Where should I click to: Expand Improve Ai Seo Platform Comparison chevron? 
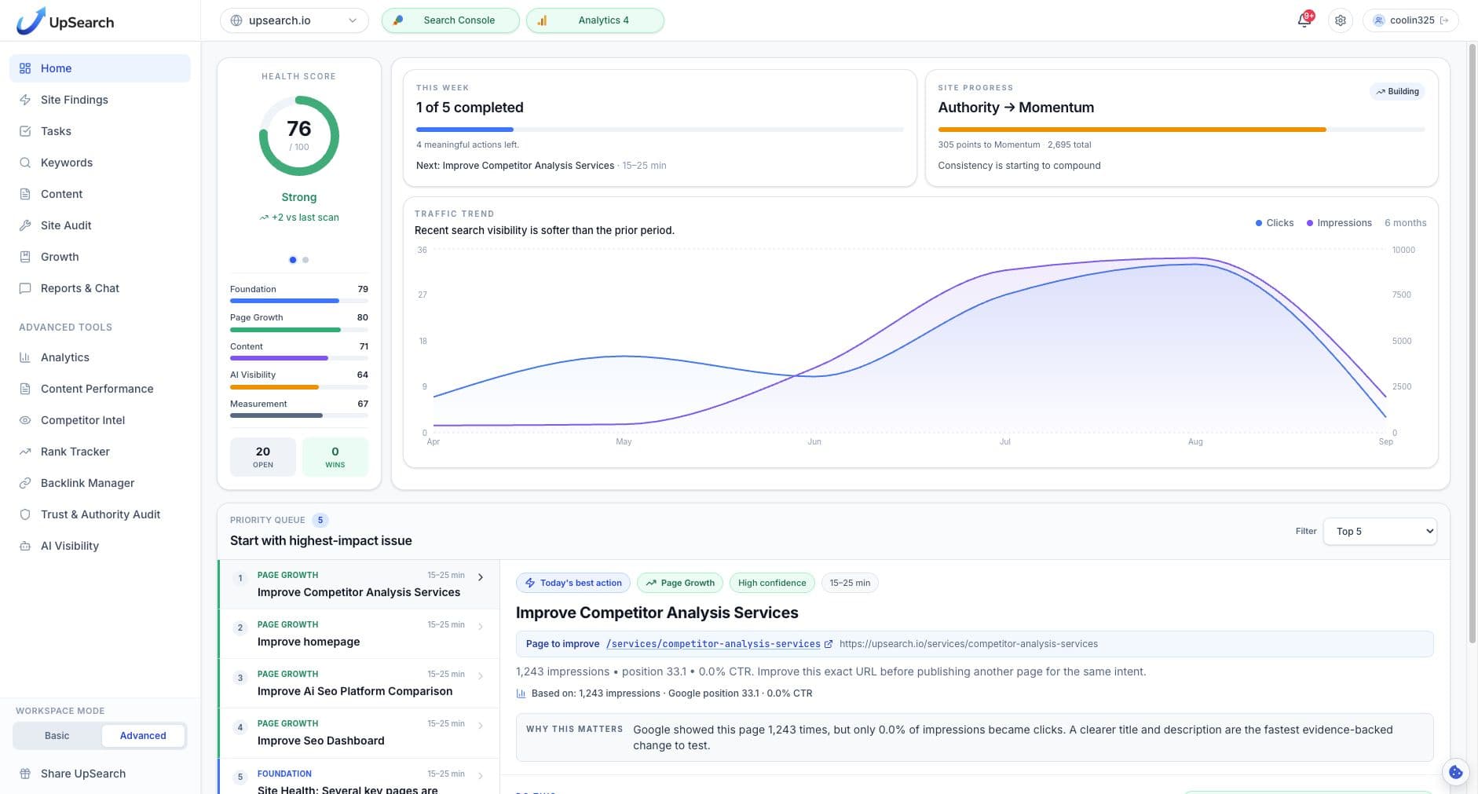[x=481, y=676]
